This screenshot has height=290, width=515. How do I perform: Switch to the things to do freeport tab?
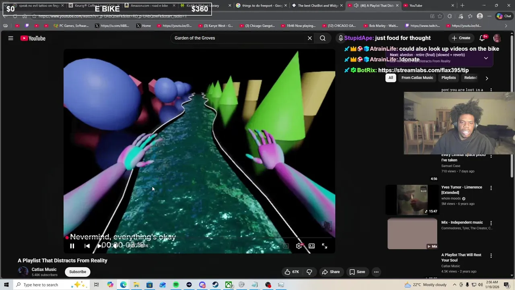pos(262,6)
